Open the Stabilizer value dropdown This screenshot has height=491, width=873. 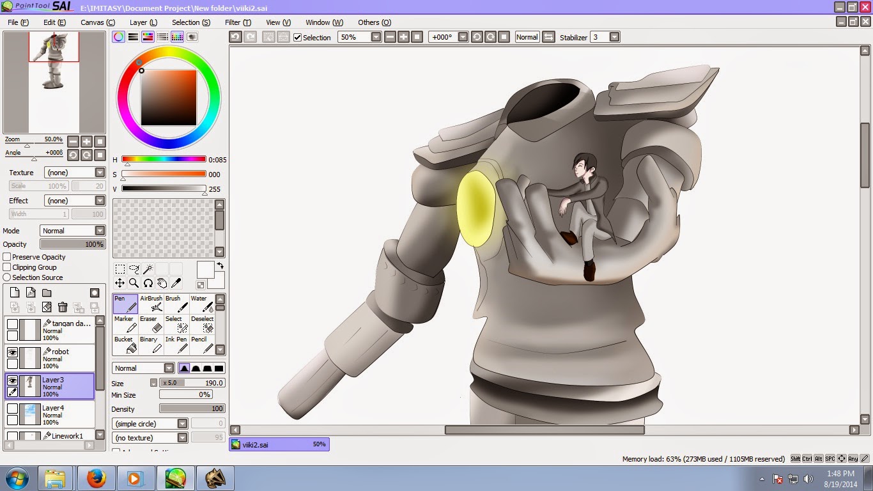pos(614,37)
